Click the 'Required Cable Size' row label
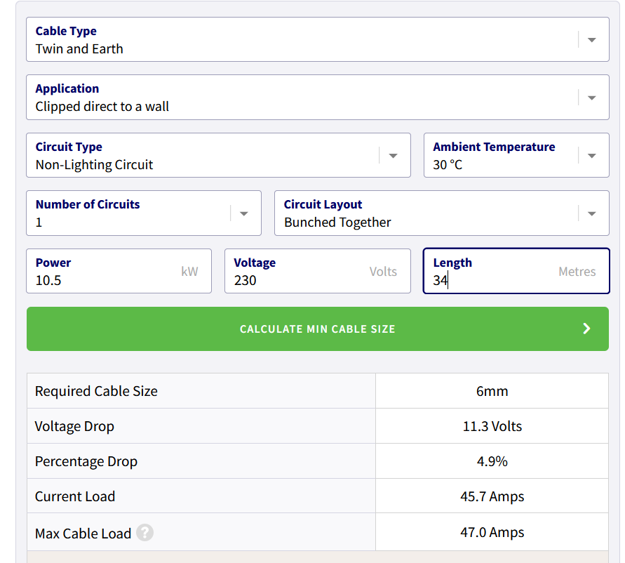 pos(96,391)
